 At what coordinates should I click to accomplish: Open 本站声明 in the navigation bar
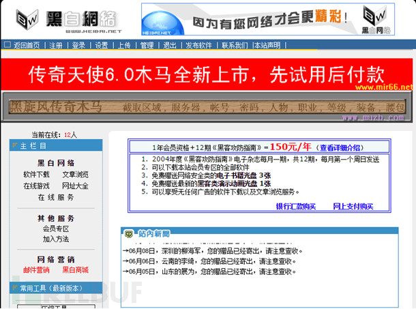[x=267, y=46]
